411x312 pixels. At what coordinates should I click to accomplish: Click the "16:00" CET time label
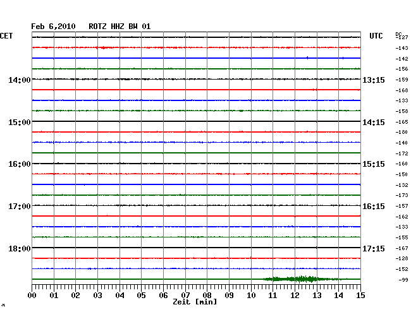(20, 164)
